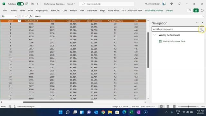206x116 pixels.
Task: Click the Weekly Performance sheet name
Action: click(x=169, y=35)
